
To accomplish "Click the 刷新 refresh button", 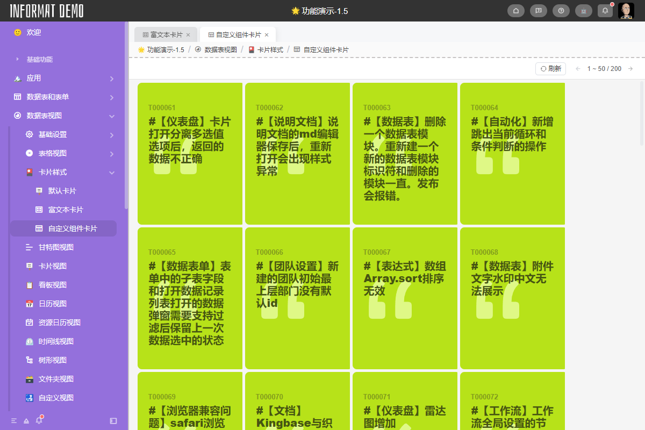I will click(x=550, y=69).
